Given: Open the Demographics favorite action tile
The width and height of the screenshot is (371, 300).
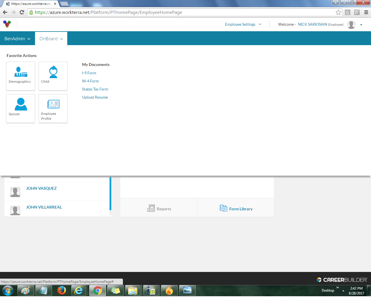Looking at the screenshot, I should tap(21, 76).
